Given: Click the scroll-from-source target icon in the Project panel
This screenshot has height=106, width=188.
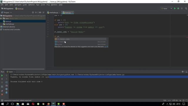Looking at the screenshot, I should click(33, 12).
